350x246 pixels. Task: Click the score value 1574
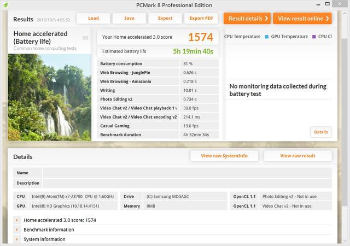(201, 37)
